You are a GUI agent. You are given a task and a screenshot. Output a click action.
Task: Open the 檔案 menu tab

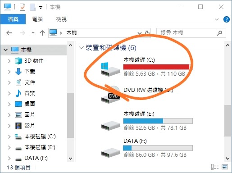pyautogui.click(x=13, y=19)
